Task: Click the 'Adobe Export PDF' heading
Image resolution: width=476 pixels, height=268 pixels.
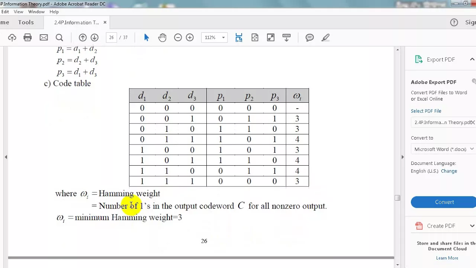Action: 434,82
